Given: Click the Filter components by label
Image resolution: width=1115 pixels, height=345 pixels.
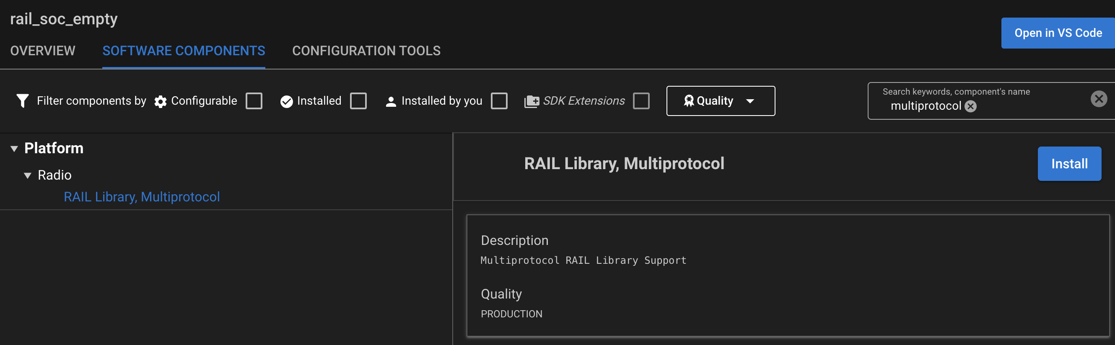Looking at the screenshot, I should (91, 101).
